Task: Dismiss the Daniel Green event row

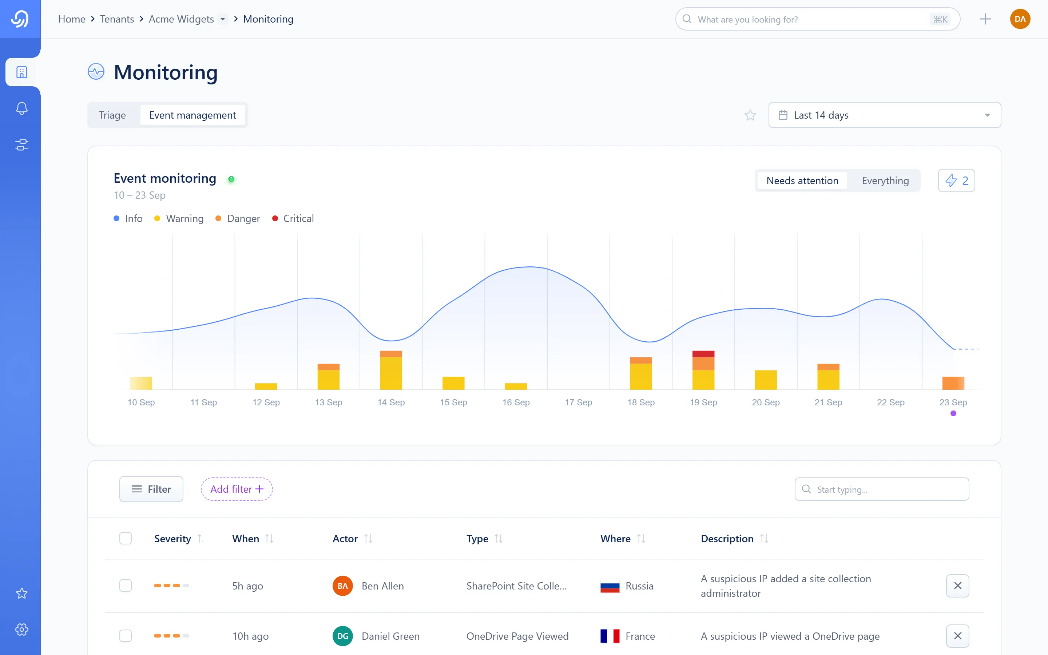Action: pos(957,636)
